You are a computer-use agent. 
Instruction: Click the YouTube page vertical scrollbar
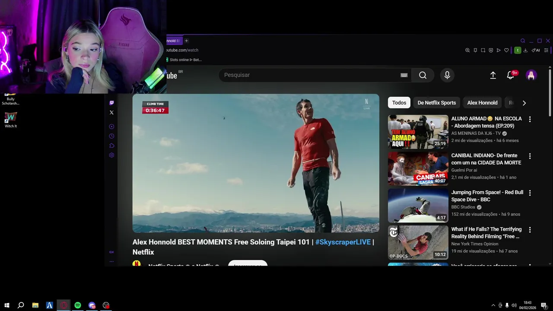point(550,93)
